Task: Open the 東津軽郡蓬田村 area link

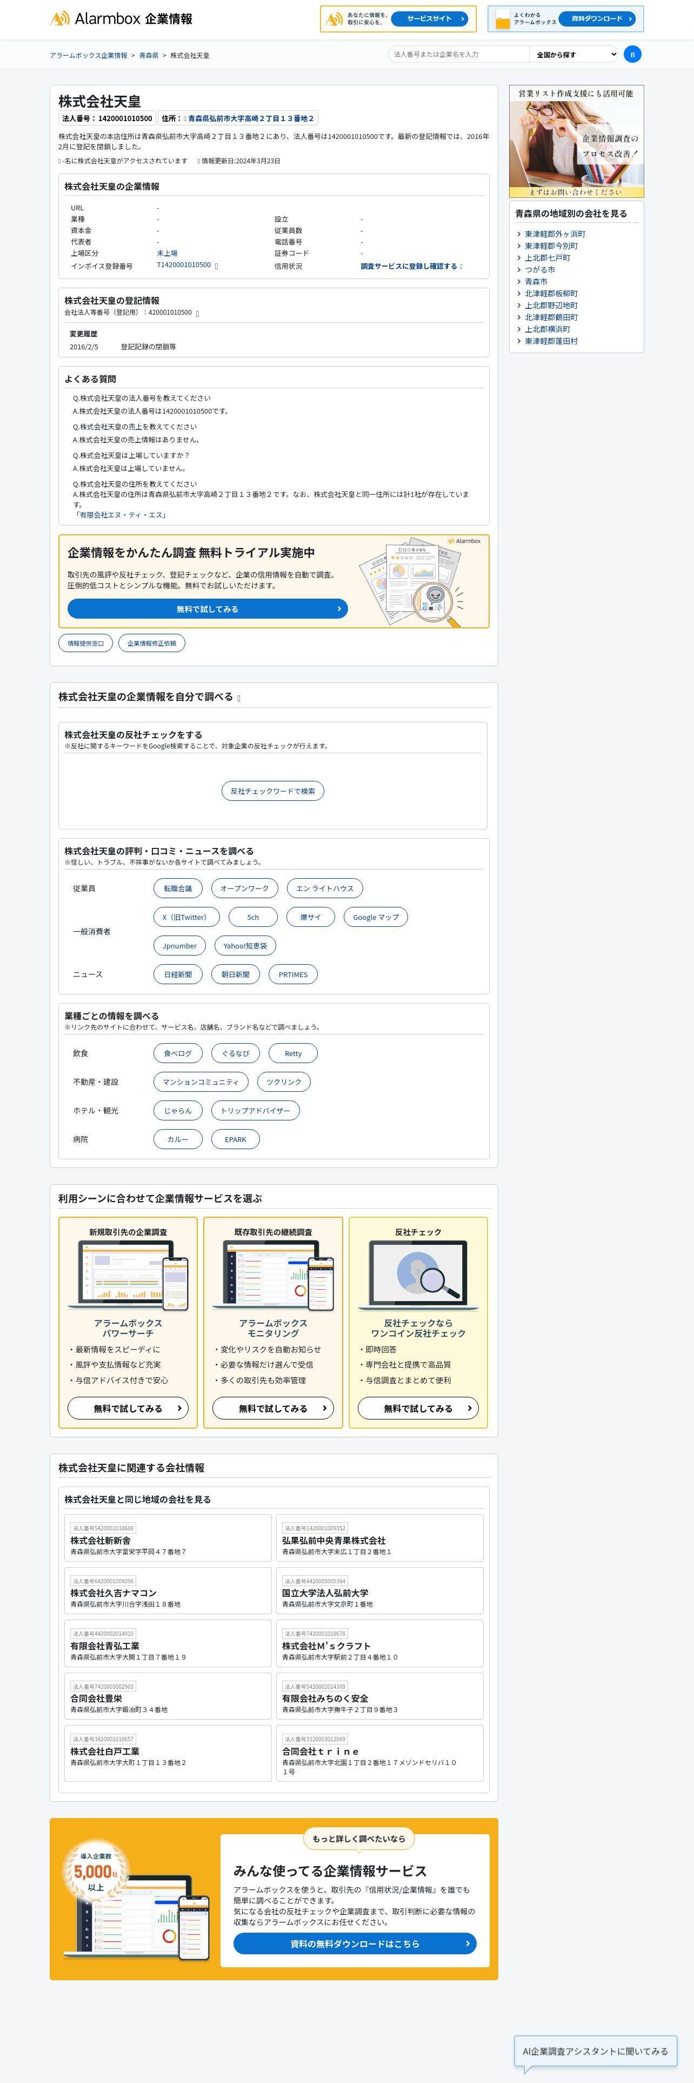Action: click(x=552, y=341)
